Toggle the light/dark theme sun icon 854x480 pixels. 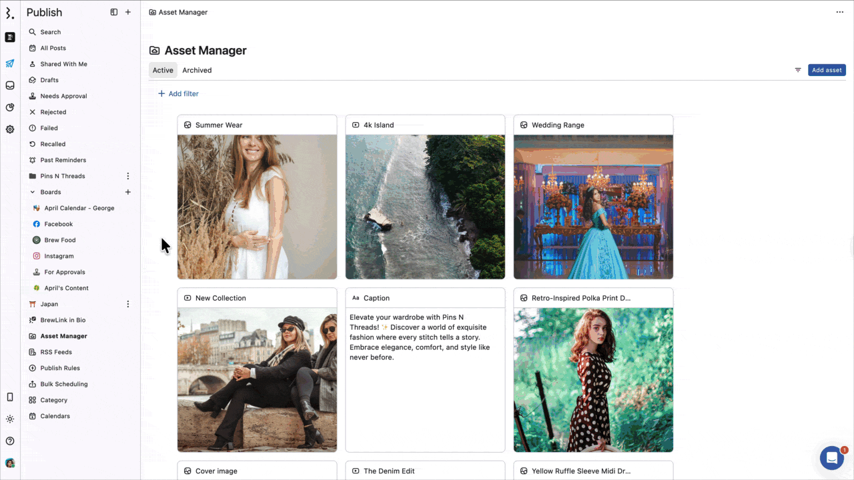10,419
